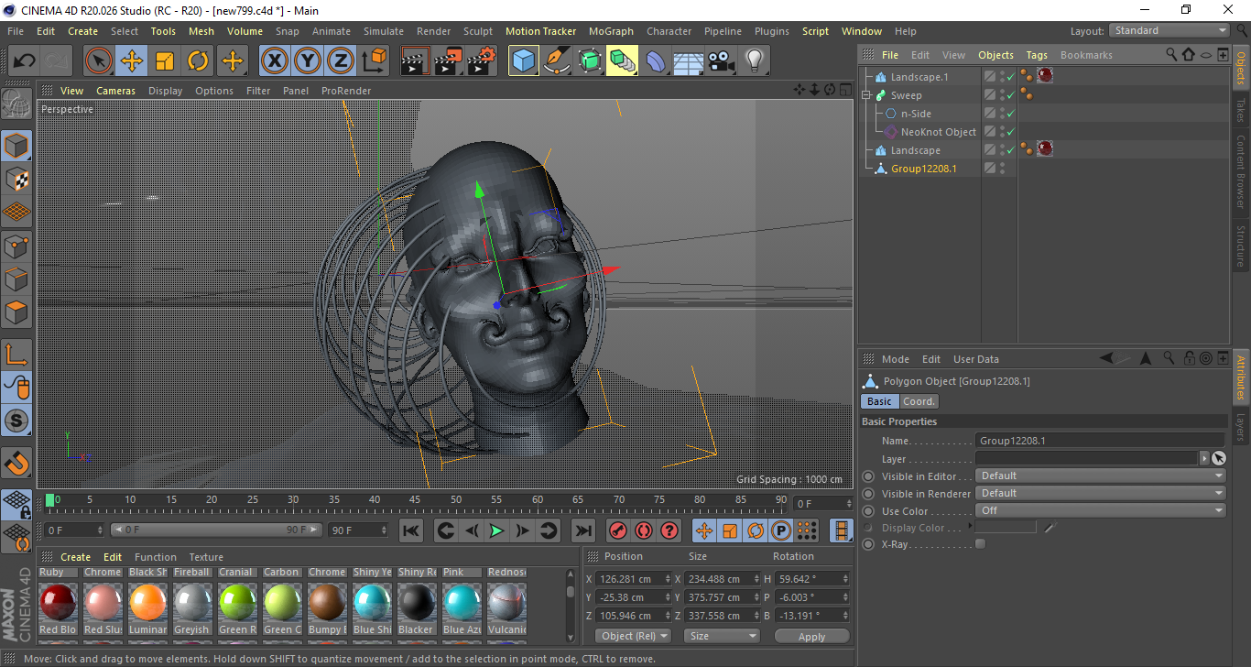
Task: Add a Bend deformer icon
Action: (656, 61)
